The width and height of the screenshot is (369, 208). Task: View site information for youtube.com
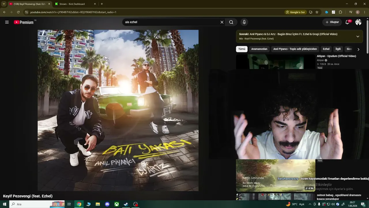pos(26,12)
